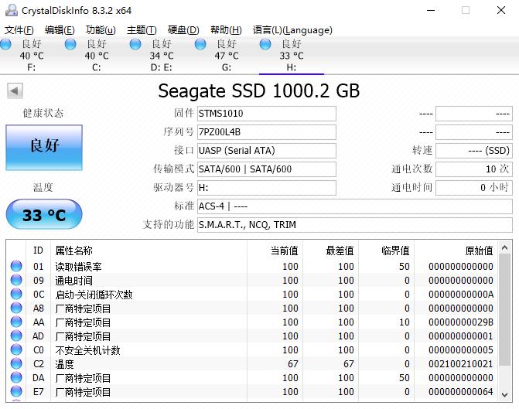Click the rotation rate field ---- (SSD)
This screenshot has height=409, width=519.
click(x=474, y=151)
